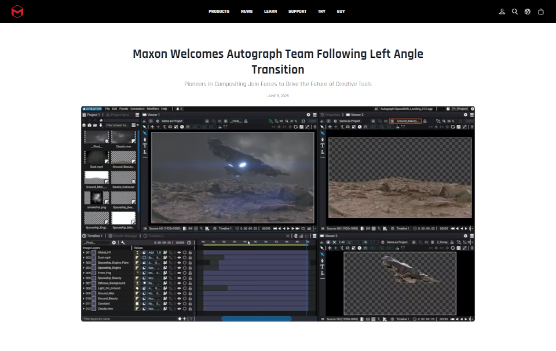
Task: Switch to the Project 1 panel tab
Action: pyautogui.click(x=91, y=114)
